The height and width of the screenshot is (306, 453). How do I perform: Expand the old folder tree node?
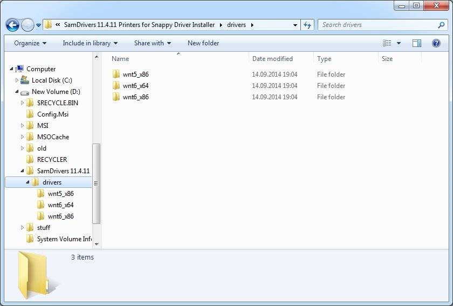pos(22,148)
